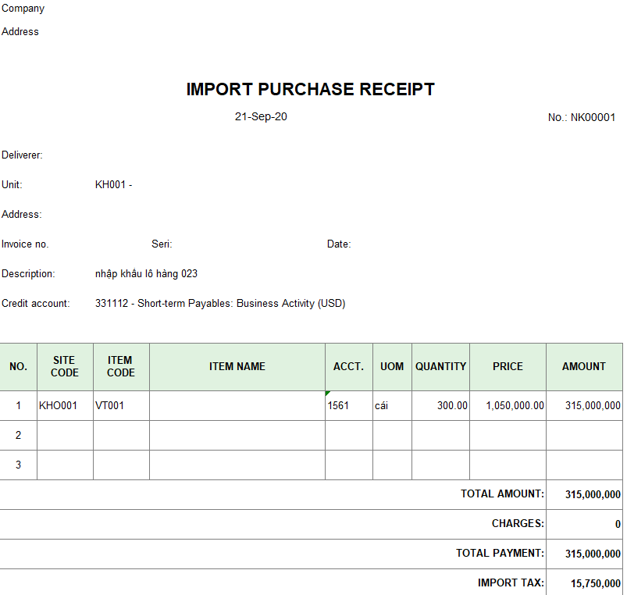Click the receipt number NK00001
This screenshot has height=595, width=627.
pos(582,118)
